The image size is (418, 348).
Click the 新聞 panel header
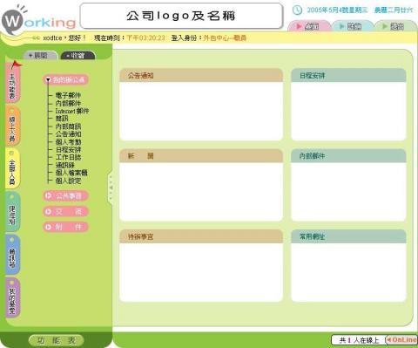pyautogui.click(x=201, y=156)
